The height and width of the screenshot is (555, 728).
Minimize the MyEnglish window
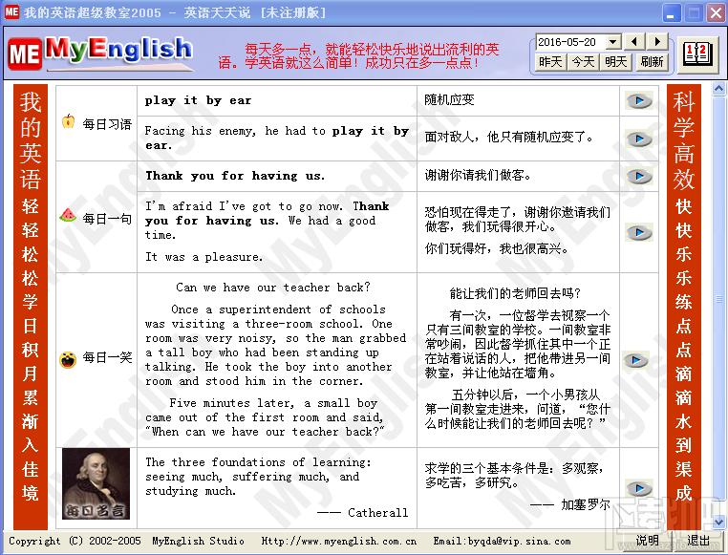coord(671,12)
